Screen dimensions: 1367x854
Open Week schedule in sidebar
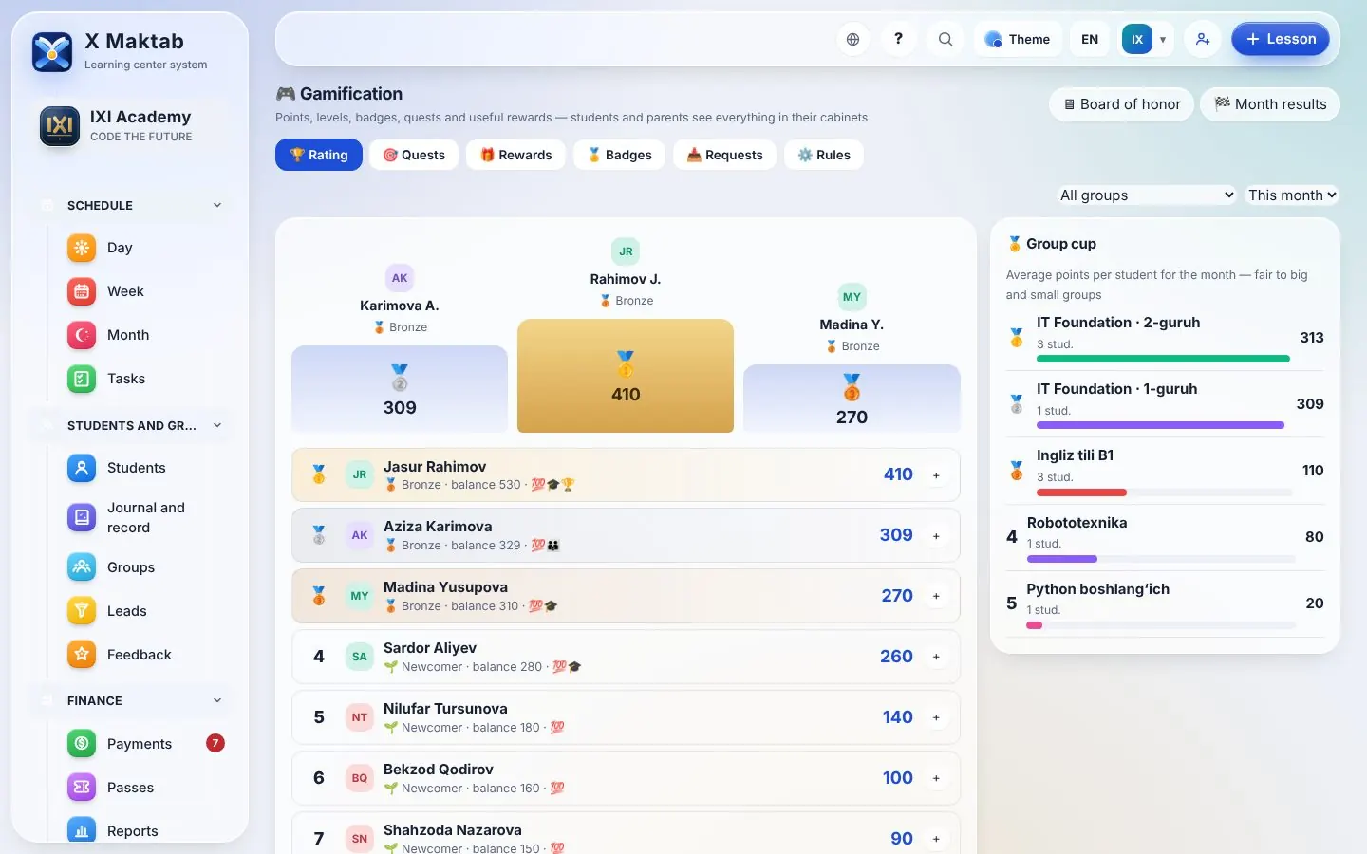pyautogui.click(x=140, y=291)
